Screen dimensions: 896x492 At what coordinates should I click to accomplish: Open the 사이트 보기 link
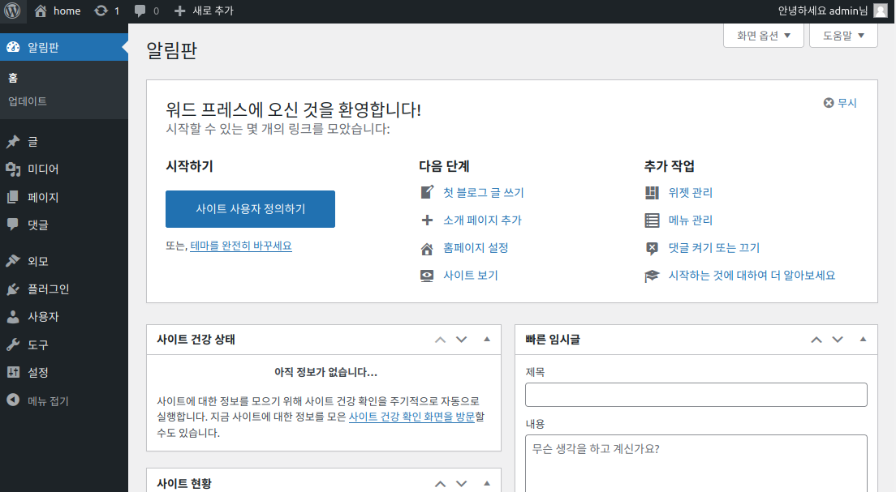471,276
